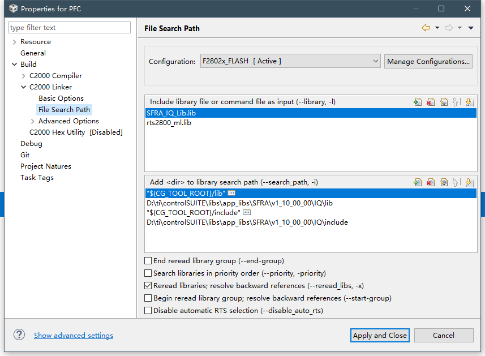The height and width of the screenshot is (356, 485).
Task: Delete selected library search path entry
Action: [431, 182]
